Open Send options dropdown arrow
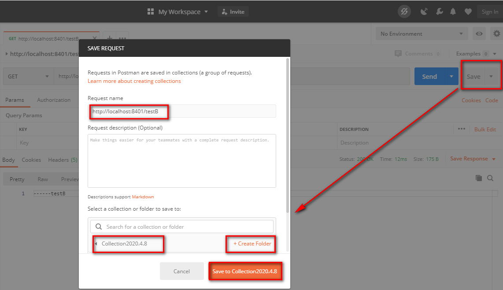The image size is (503, 290). point(451,76)
